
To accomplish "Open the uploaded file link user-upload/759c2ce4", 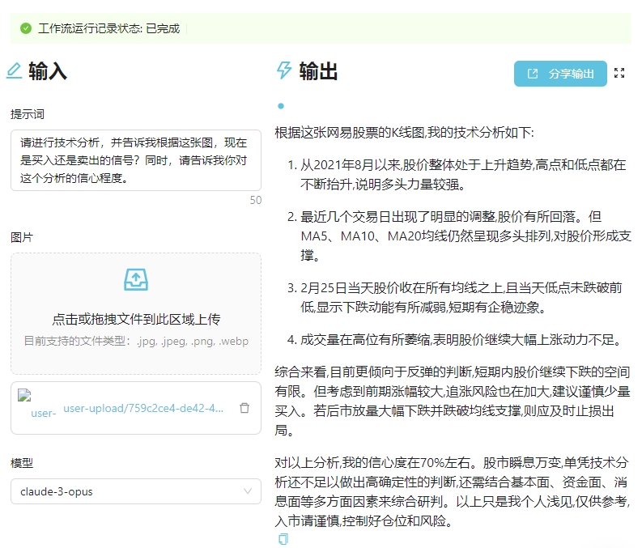I will click(143, 408).
